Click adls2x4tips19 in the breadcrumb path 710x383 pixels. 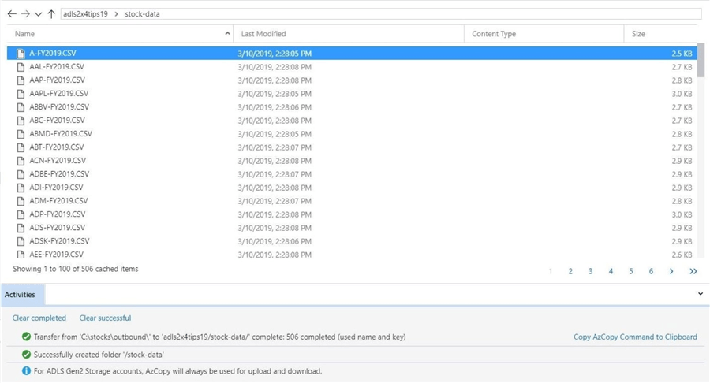coord(85,14)
